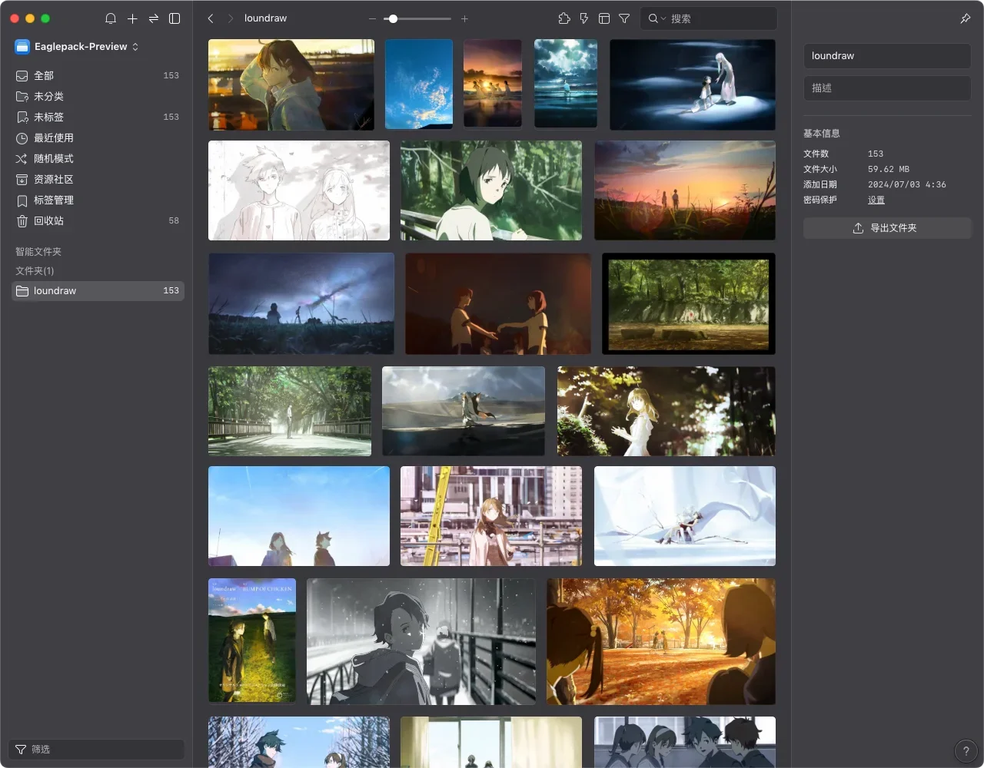Image resolution: width=984 pixels, height=768 pixels.
Task: Select the grayscale snowy boy thumbnail
Action: [x=421, y=641]
